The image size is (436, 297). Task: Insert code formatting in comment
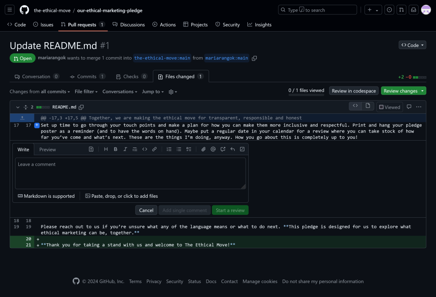pos(145,149)
